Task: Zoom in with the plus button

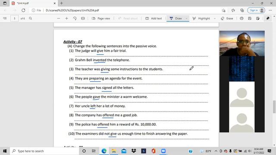Action: click(66, 18)
